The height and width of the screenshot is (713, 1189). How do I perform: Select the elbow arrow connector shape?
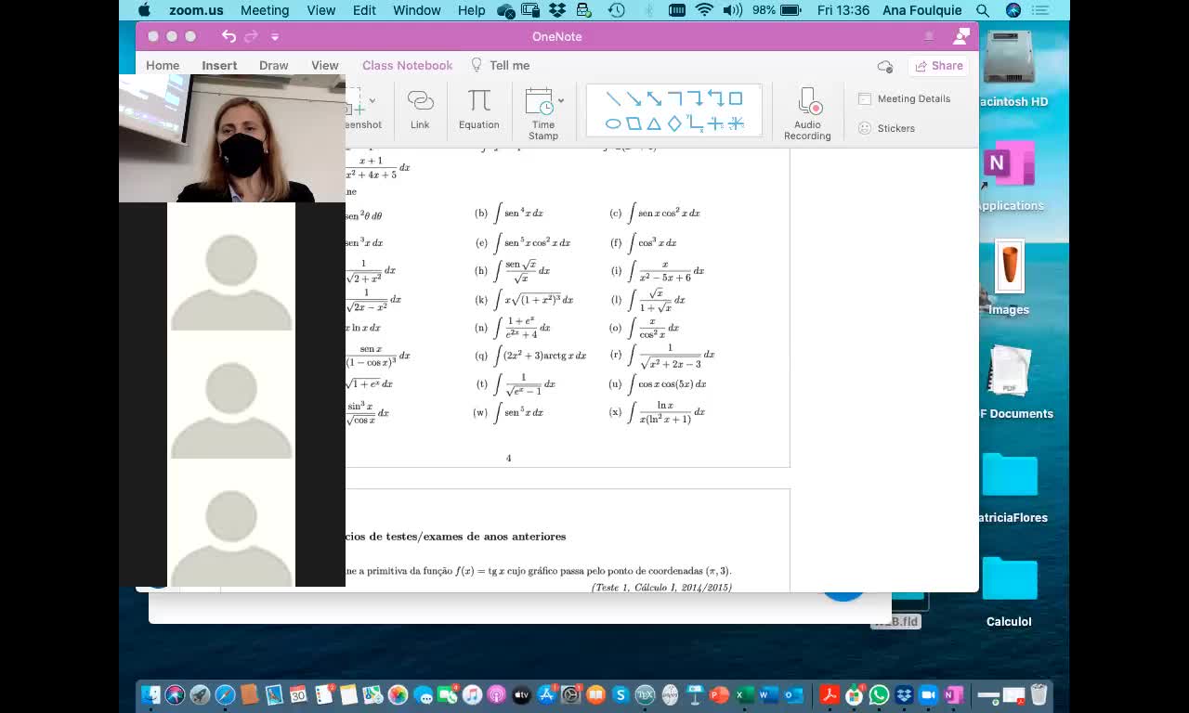[695, 98]
